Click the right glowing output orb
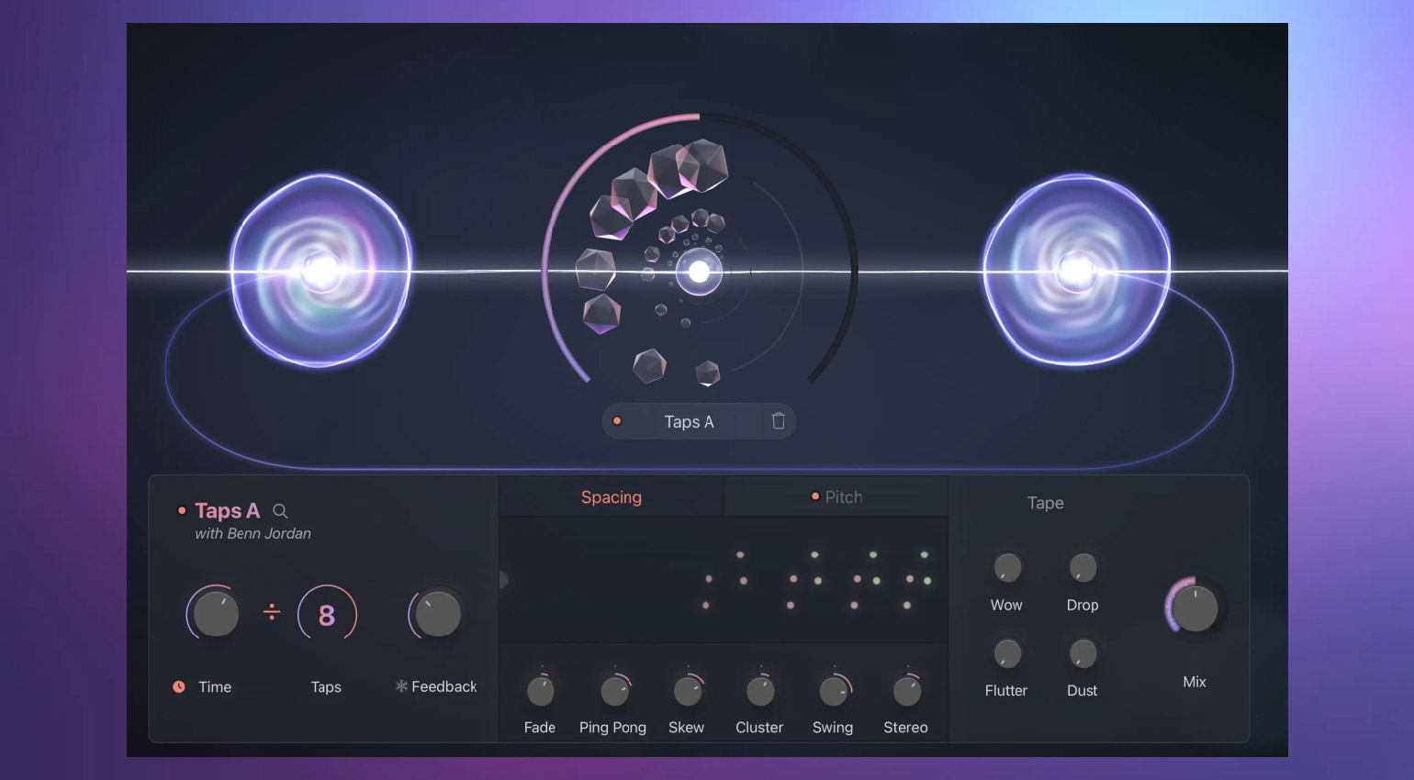The height and width of the screenshot is (780, 1414). (x=1076, y=271)
